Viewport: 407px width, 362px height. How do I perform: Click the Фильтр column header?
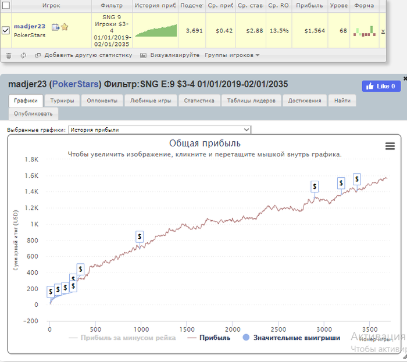click(112, 5)
